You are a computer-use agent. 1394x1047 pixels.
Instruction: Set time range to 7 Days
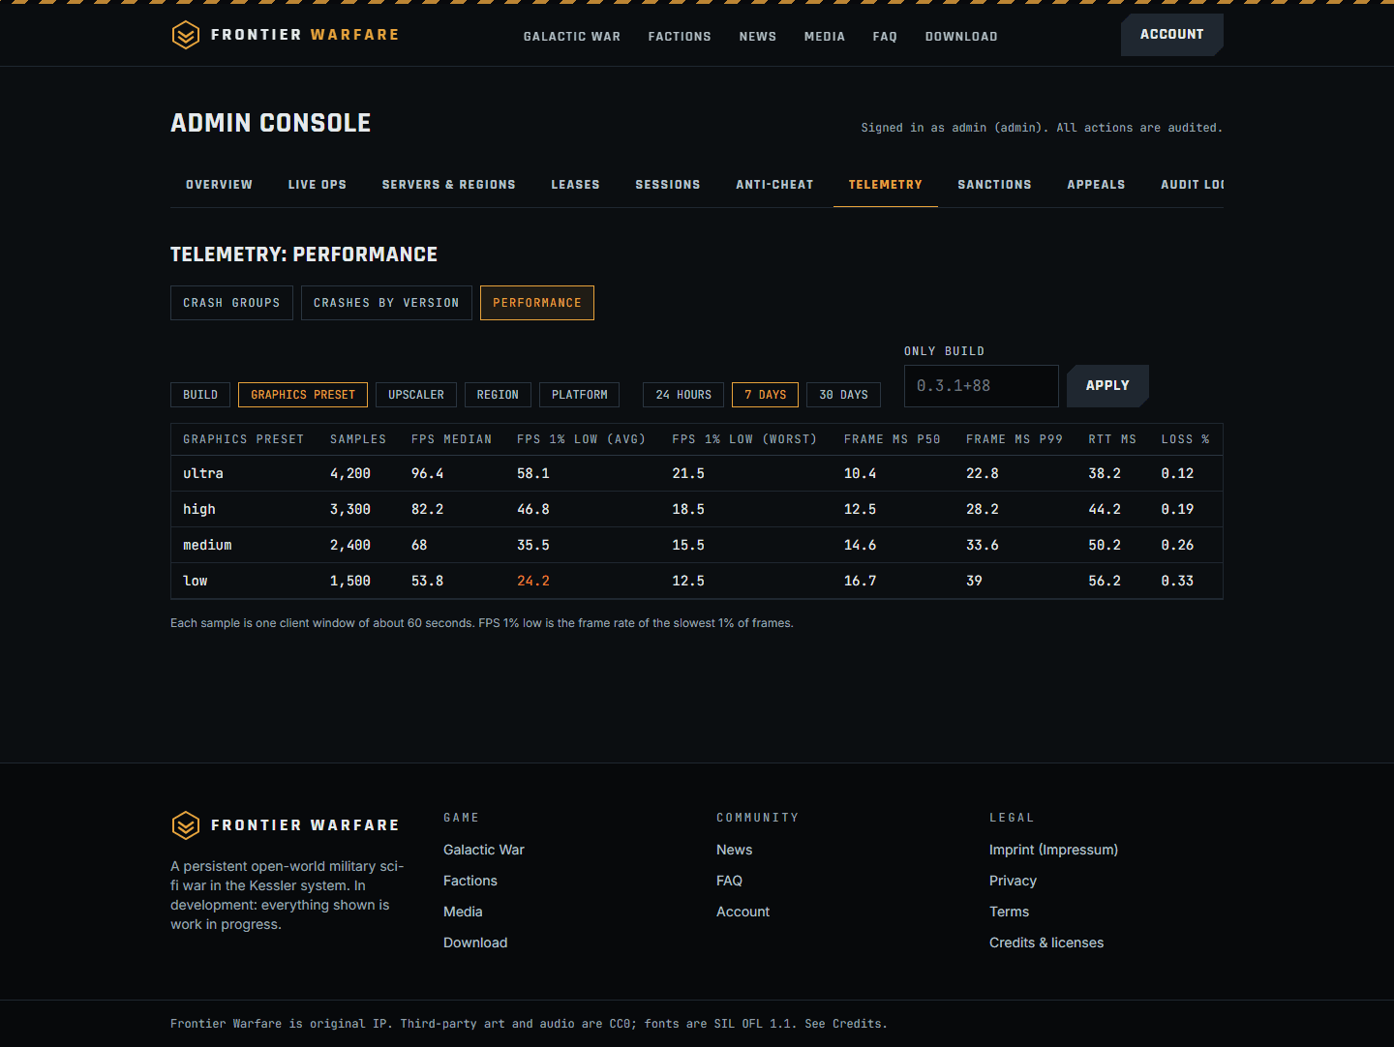tap(766, 395)
